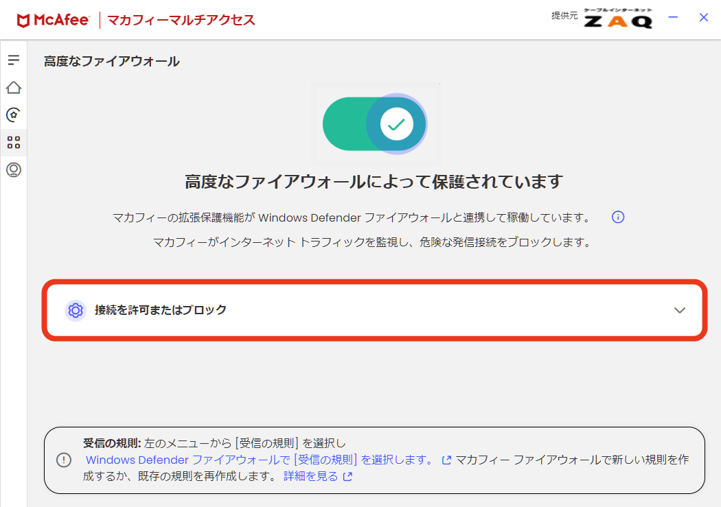
Task: Open the hamburger navigation menu
Action: coord(13,60)
